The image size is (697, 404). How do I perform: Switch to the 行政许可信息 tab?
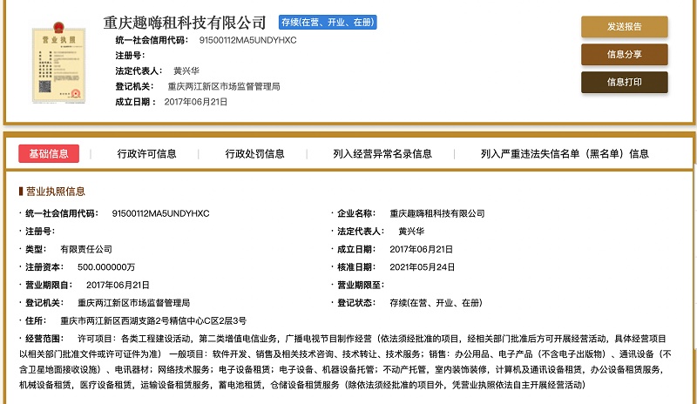click(146, 153)
